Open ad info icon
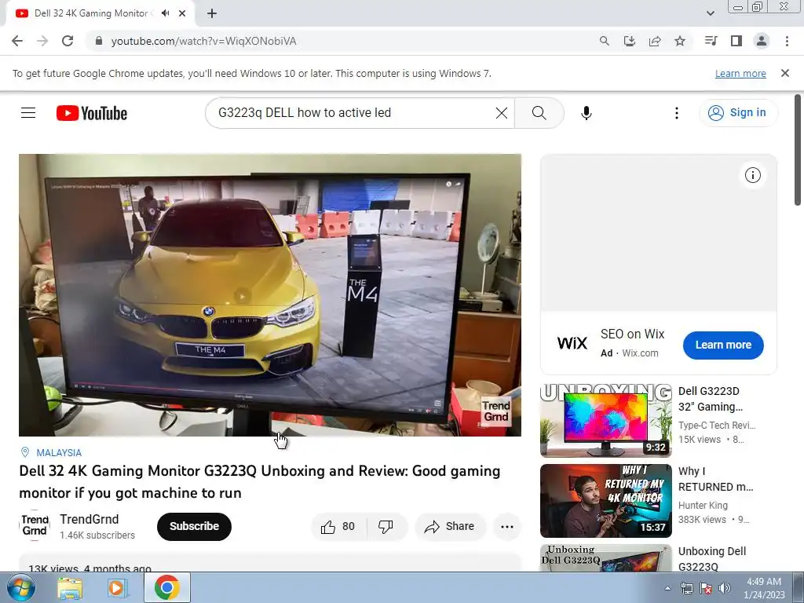 coord(753,175)
